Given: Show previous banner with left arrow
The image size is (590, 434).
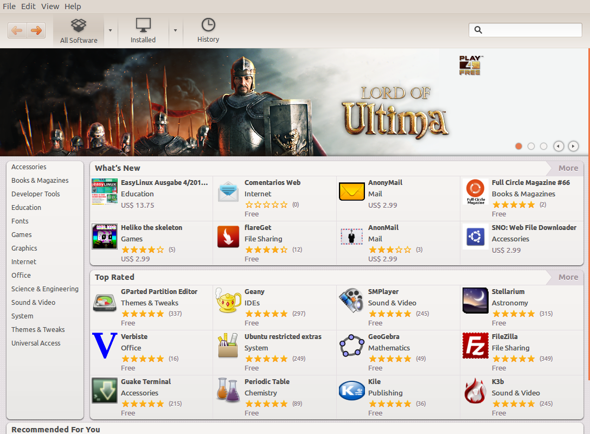Looking at the screenshot, I should point(559,146).
